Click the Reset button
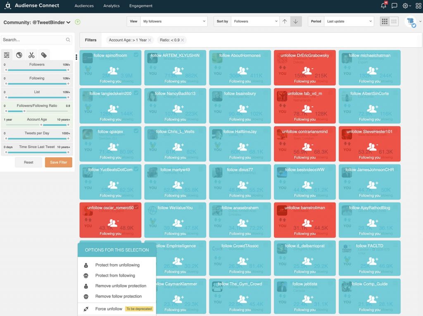 pos(29,163)
